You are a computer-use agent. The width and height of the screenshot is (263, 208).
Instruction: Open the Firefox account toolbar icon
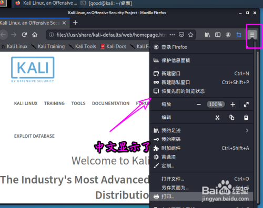point(228,35)
